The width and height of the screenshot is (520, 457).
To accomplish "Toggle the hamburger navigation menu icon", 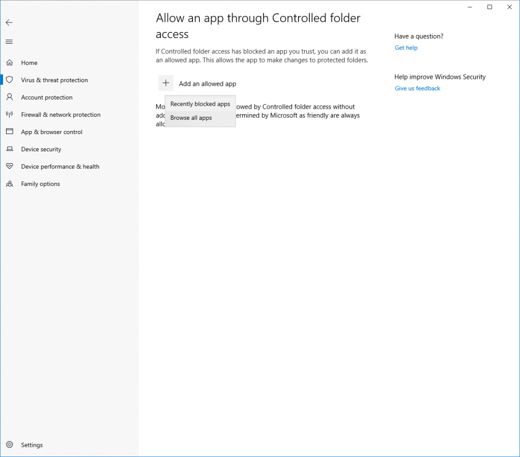I will pyautogui.click(x=9, y=42).
